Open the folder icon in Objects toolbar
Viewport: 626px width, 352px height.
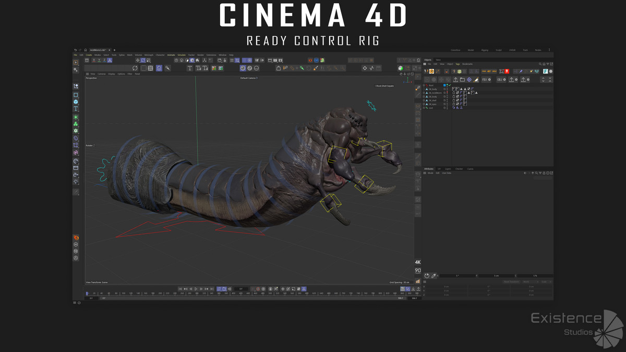[462, 80]
